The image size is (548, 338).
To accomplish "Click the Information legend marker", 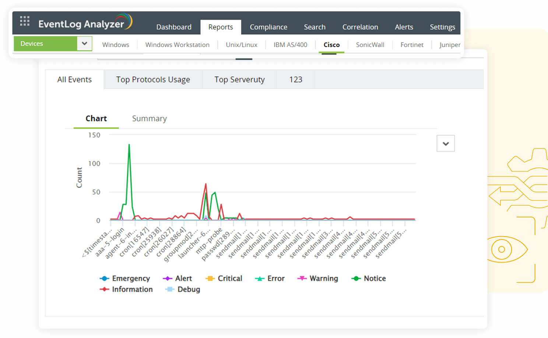I will click(105, 289).
